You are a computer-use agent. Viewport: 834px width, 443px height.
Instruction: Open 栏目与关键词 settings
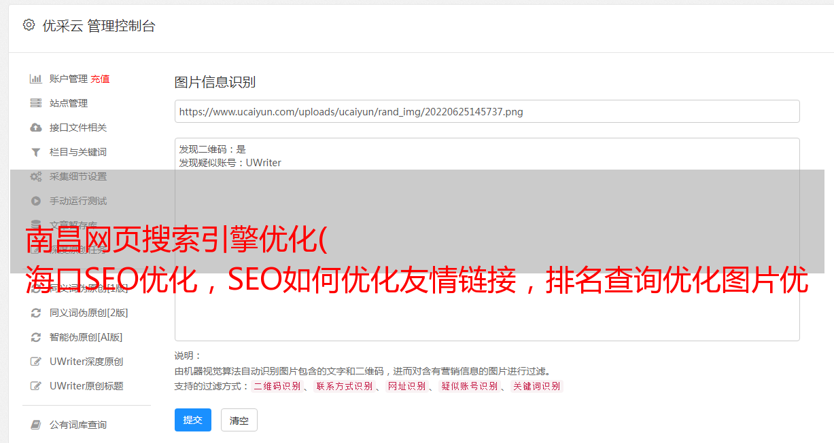click(78, 152)
